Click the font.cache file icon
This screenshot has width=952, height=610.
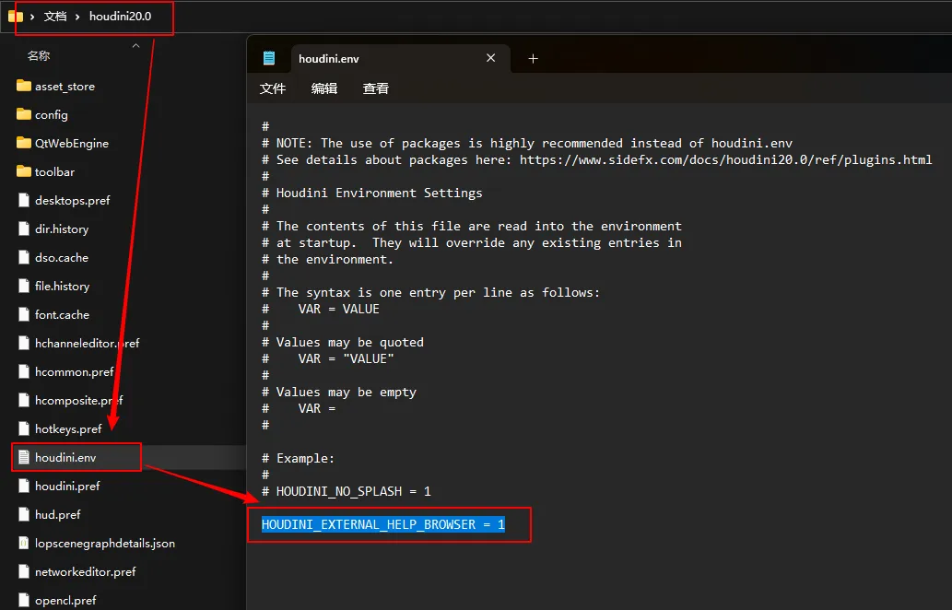click(x=24, y=314)
